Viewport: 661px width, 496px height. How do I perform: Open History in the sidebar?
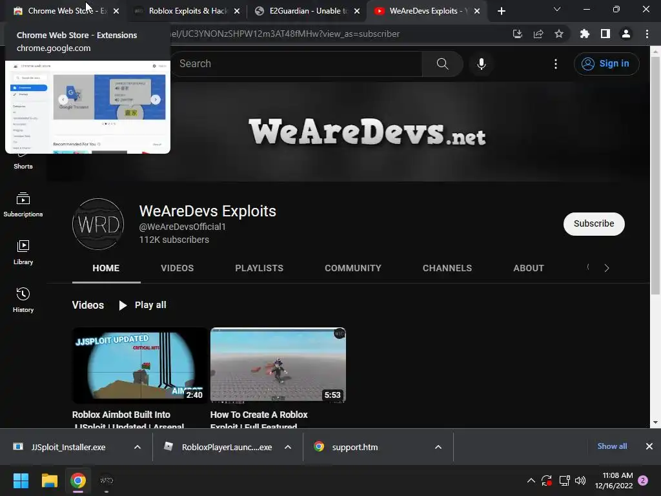(x=23, y=300)
